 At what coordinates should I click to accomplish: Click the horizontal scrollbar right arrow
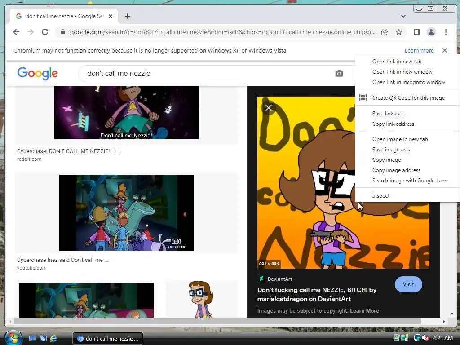click(x=444, y=321)
